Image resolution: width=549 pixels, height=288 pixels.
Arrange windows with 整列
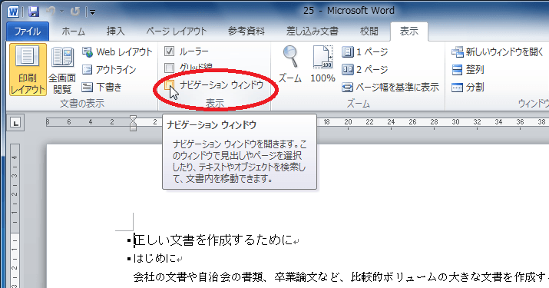[x=468, y=69]
